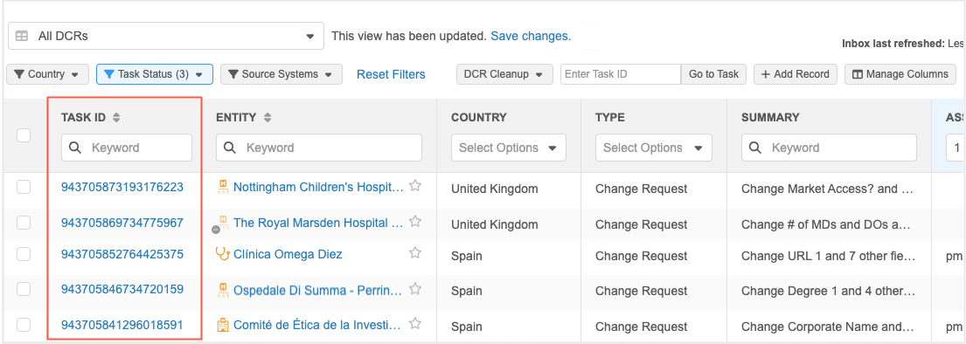Star the Nottingham Children's Hospital record

415,186
